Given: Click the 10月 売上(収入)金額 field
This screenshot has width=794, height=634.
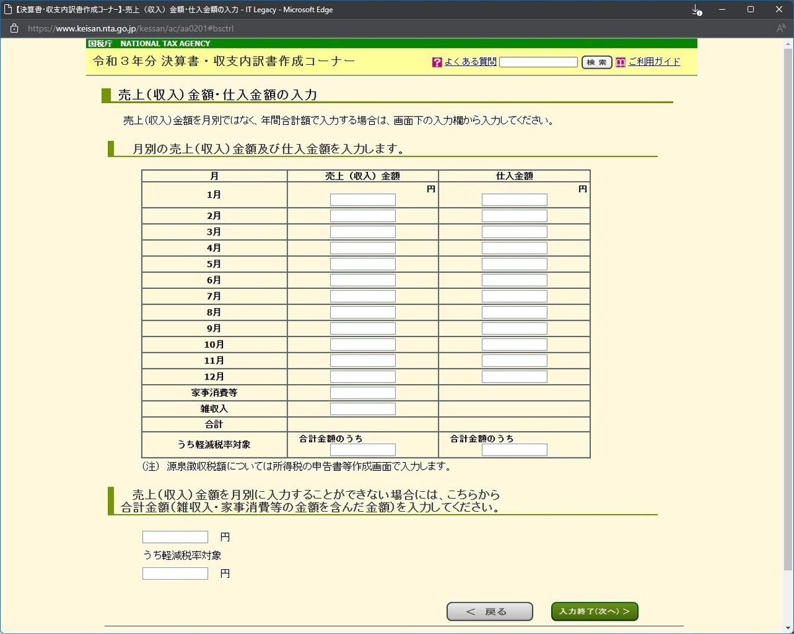Looking at the screenshot, I should coord(363,344).
